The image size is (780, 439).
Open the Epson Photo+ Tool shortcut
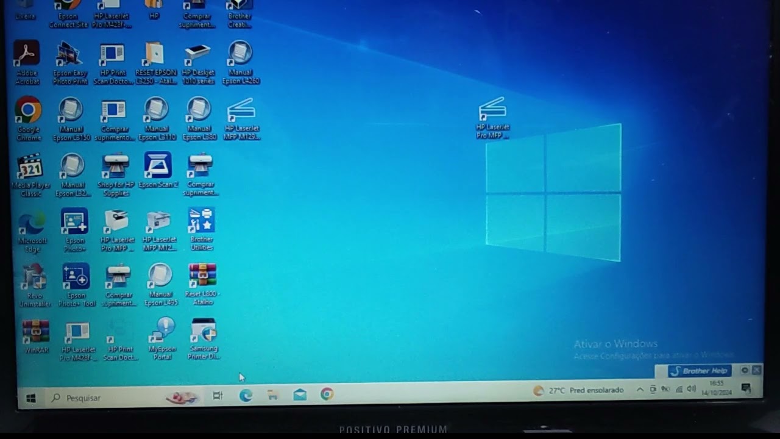click(x=76, y=284)
